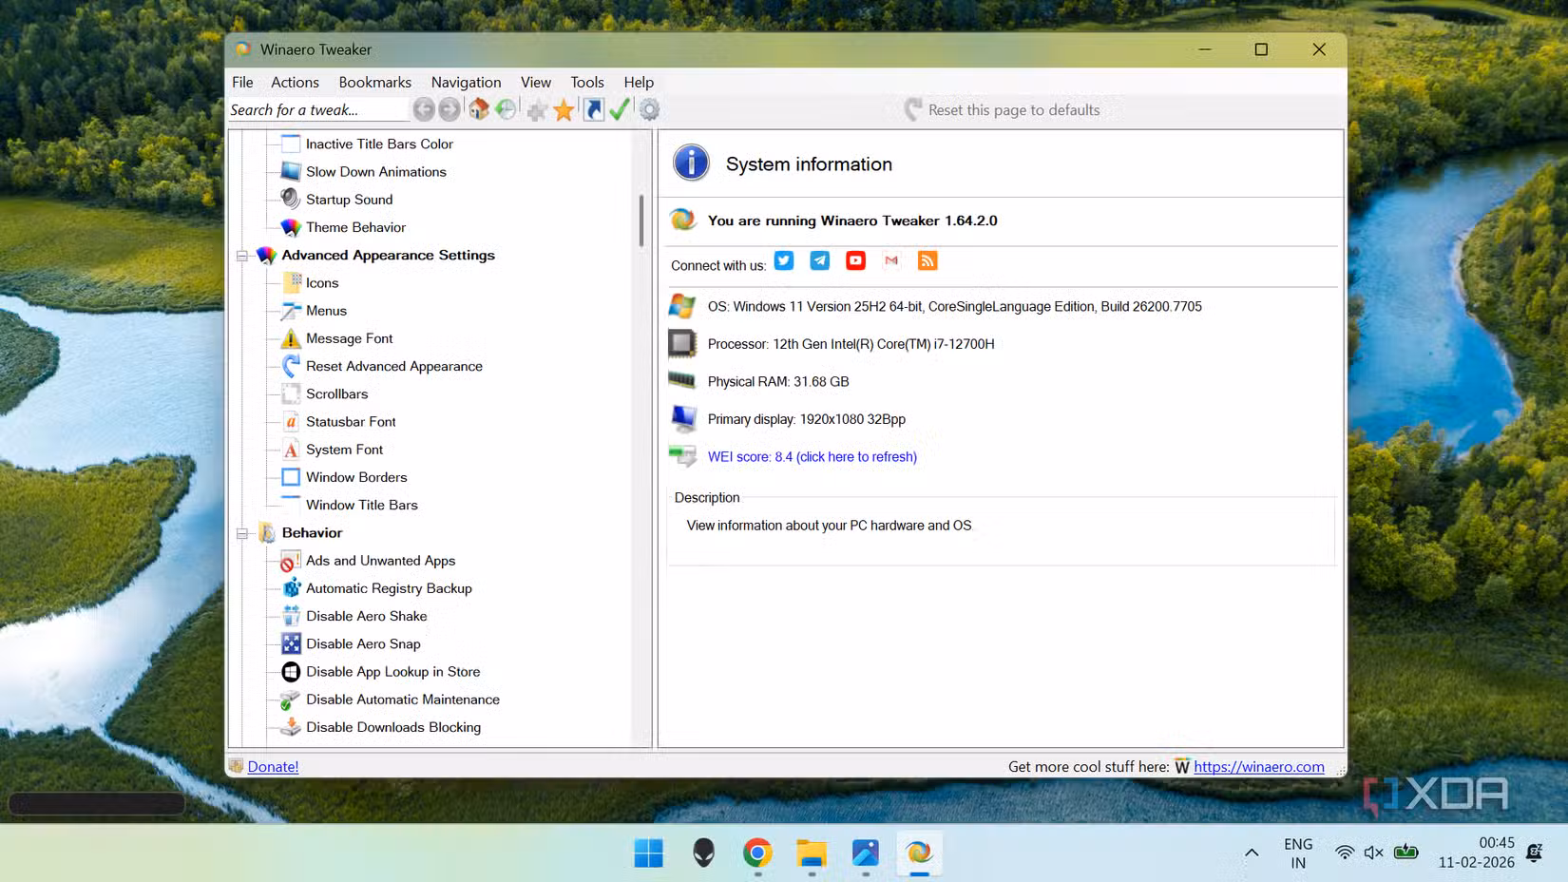This screenshot has width=1568, height=882.
Task: Click the green checkmark toolbar icon
Action: pyautogui.click(x=620, y=109)
